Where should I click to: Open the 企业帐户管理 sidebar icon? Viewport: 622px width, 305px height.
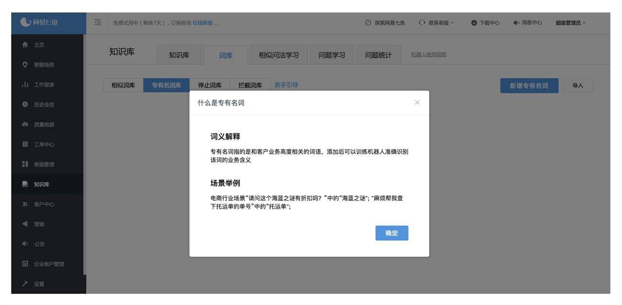[25, 263]
